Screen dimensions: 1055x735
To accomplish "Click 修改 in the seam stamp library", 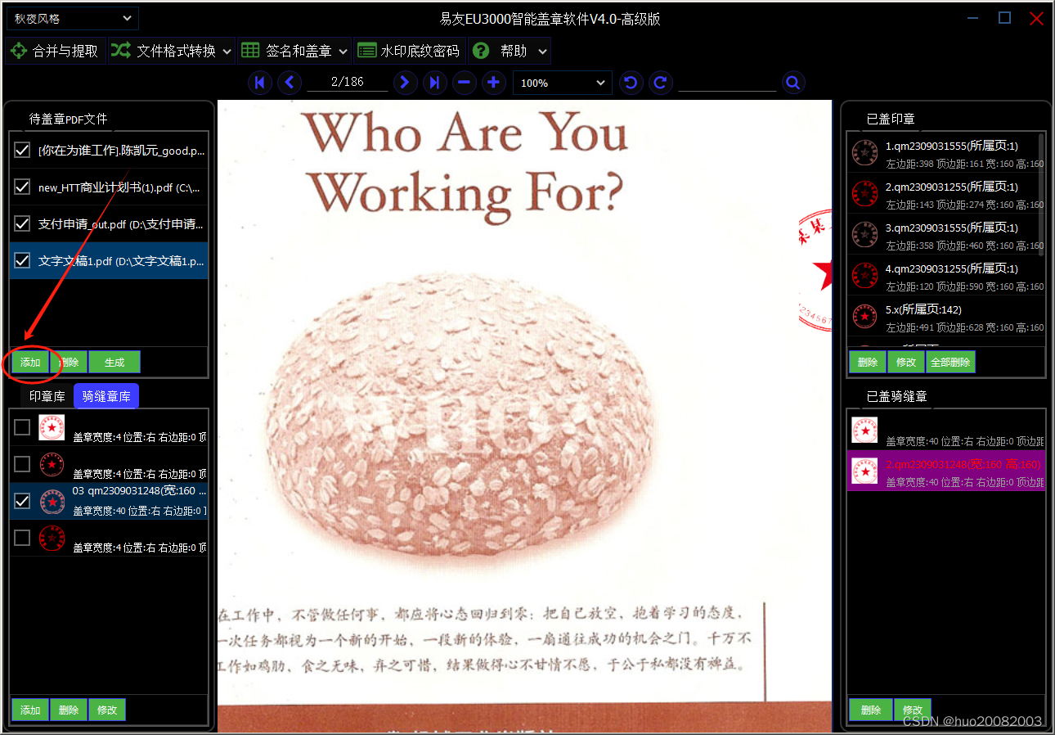I will (107, 710).
